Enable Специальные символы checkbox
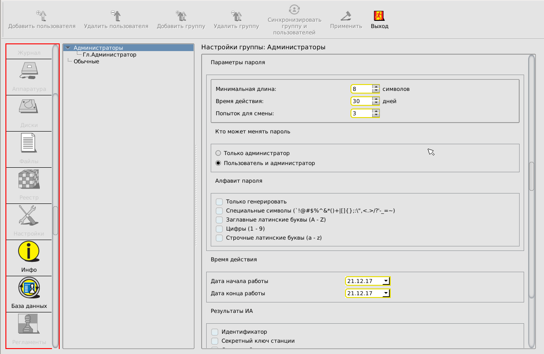This screenshot has width=544, height=354. pos(219,211)
